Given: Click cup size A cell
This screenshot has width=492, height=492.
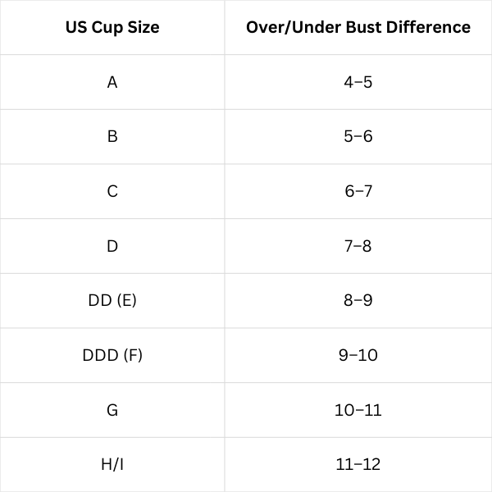Looking at the screenshot, I should tap(112, 82).
